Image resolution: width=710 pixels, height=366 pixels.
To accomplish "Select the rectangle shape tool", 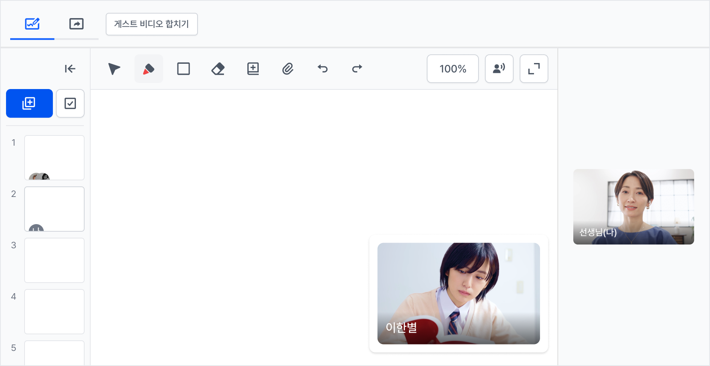I will click(x=184, y=69).
